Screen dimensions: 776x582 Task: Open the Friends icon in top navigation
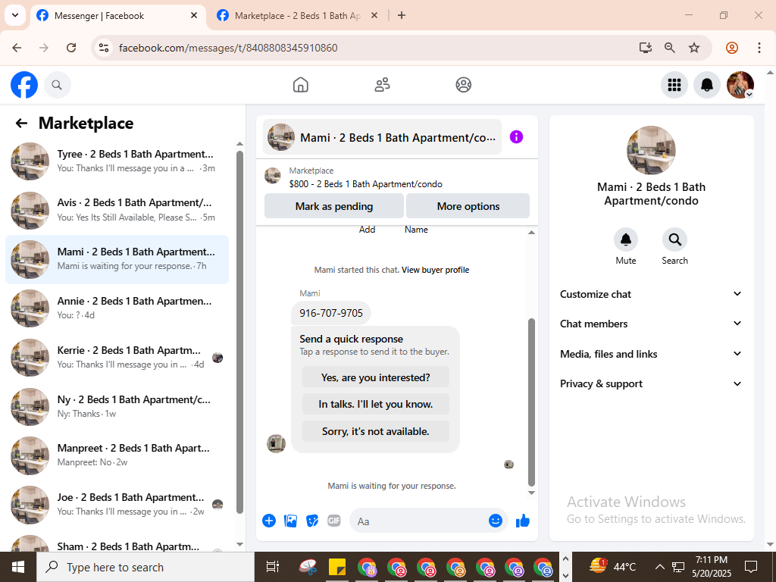click(382, 85)
